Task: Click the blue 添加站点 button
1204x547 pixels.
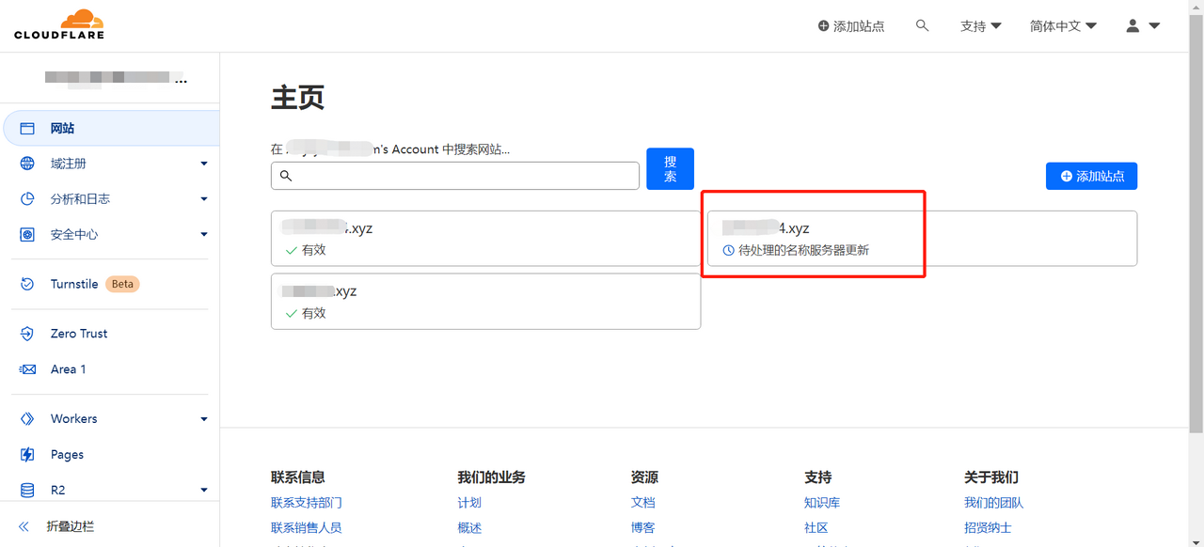Action: click(1091, 176)
